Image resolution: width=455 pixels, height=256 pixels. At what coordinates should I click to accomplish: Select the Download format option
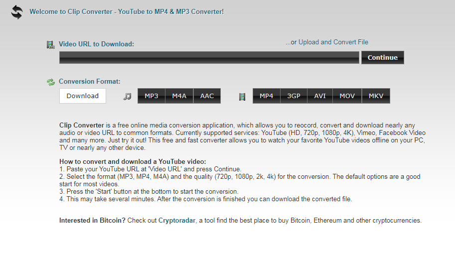tap(83, 96)
